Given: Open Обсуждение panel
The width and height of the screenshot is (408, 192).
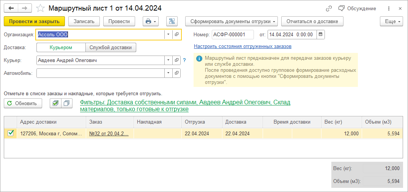Looking at the screenshot, I should (x=358, y=8).
